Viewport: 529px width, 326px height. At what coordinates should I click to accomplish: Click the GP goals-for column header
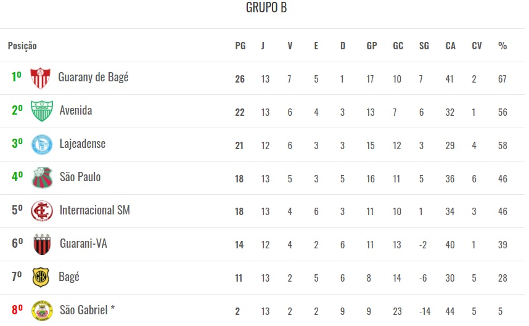(372, 46)
